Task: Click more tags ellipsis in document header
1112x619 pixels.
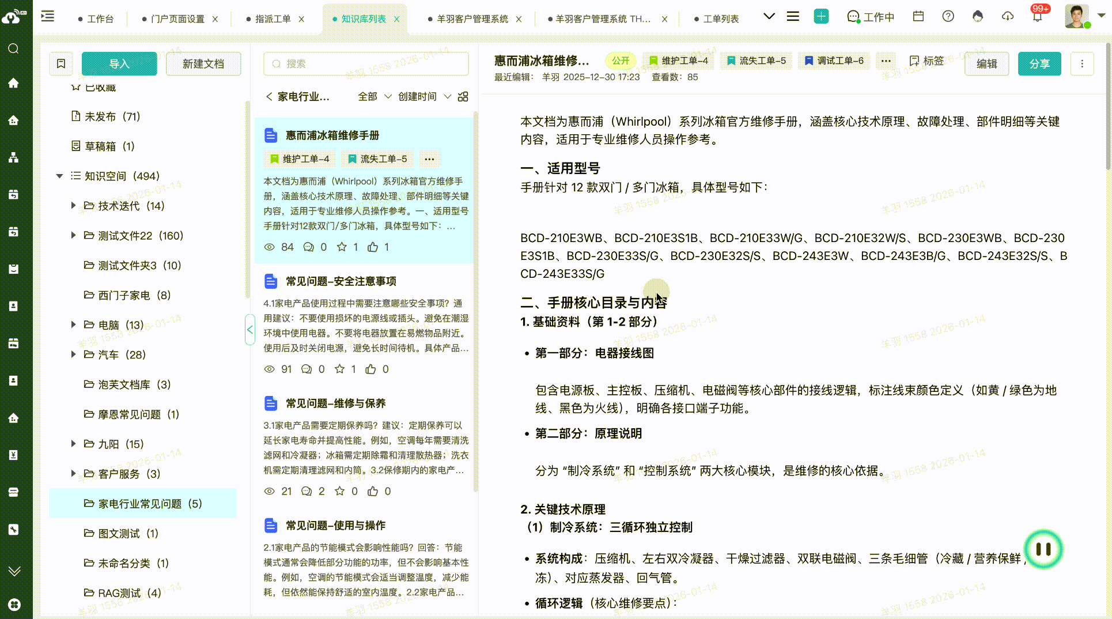Action: (x=886, y=61)
